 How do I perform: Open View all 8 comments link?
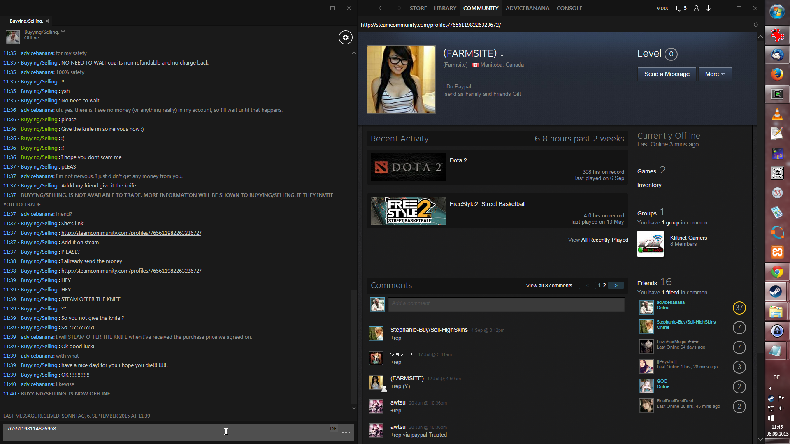click(549, 286)
